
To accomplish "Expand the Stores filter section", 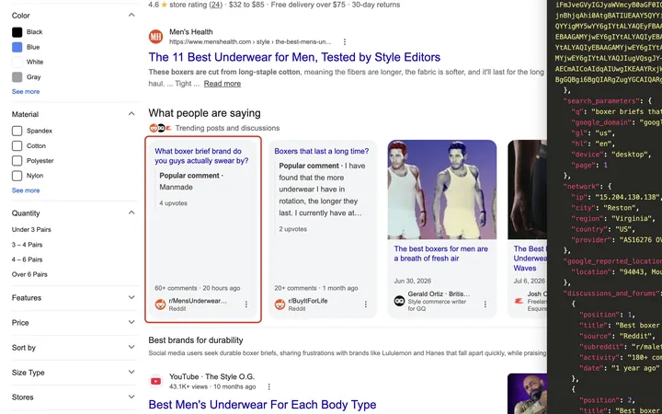I will pos(131,397).
